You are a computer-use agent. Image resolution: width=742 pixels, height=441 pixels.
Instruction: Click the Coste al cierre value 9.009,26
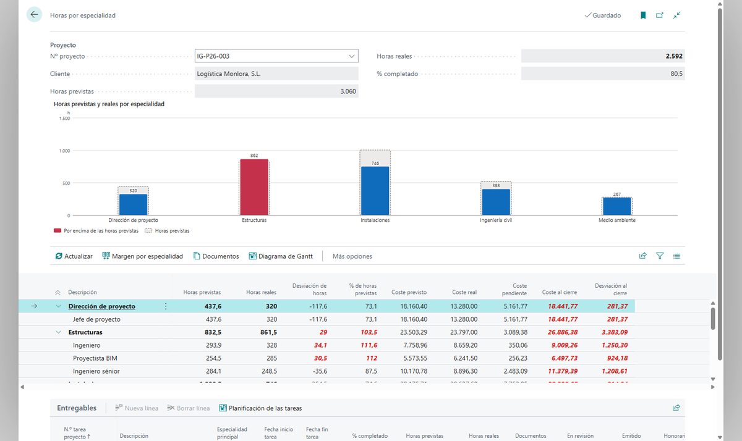(564, 345)
